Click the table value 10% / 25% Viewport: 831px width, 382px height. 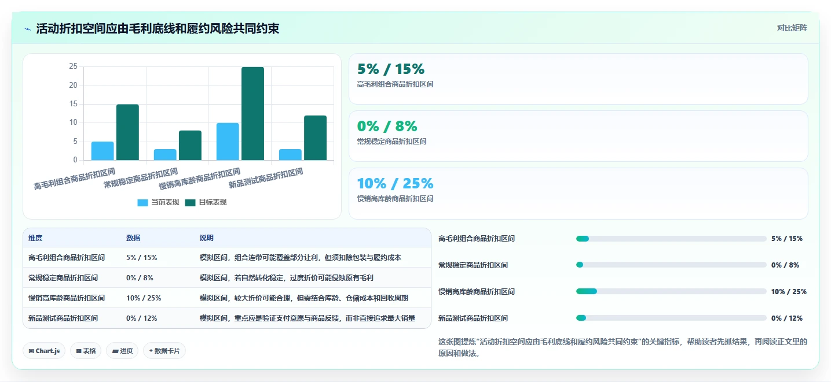144,298
